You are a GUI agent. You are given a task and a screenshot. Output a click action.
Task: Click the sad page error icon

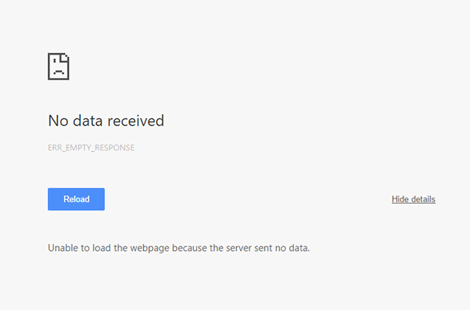(x=58, y=67)
